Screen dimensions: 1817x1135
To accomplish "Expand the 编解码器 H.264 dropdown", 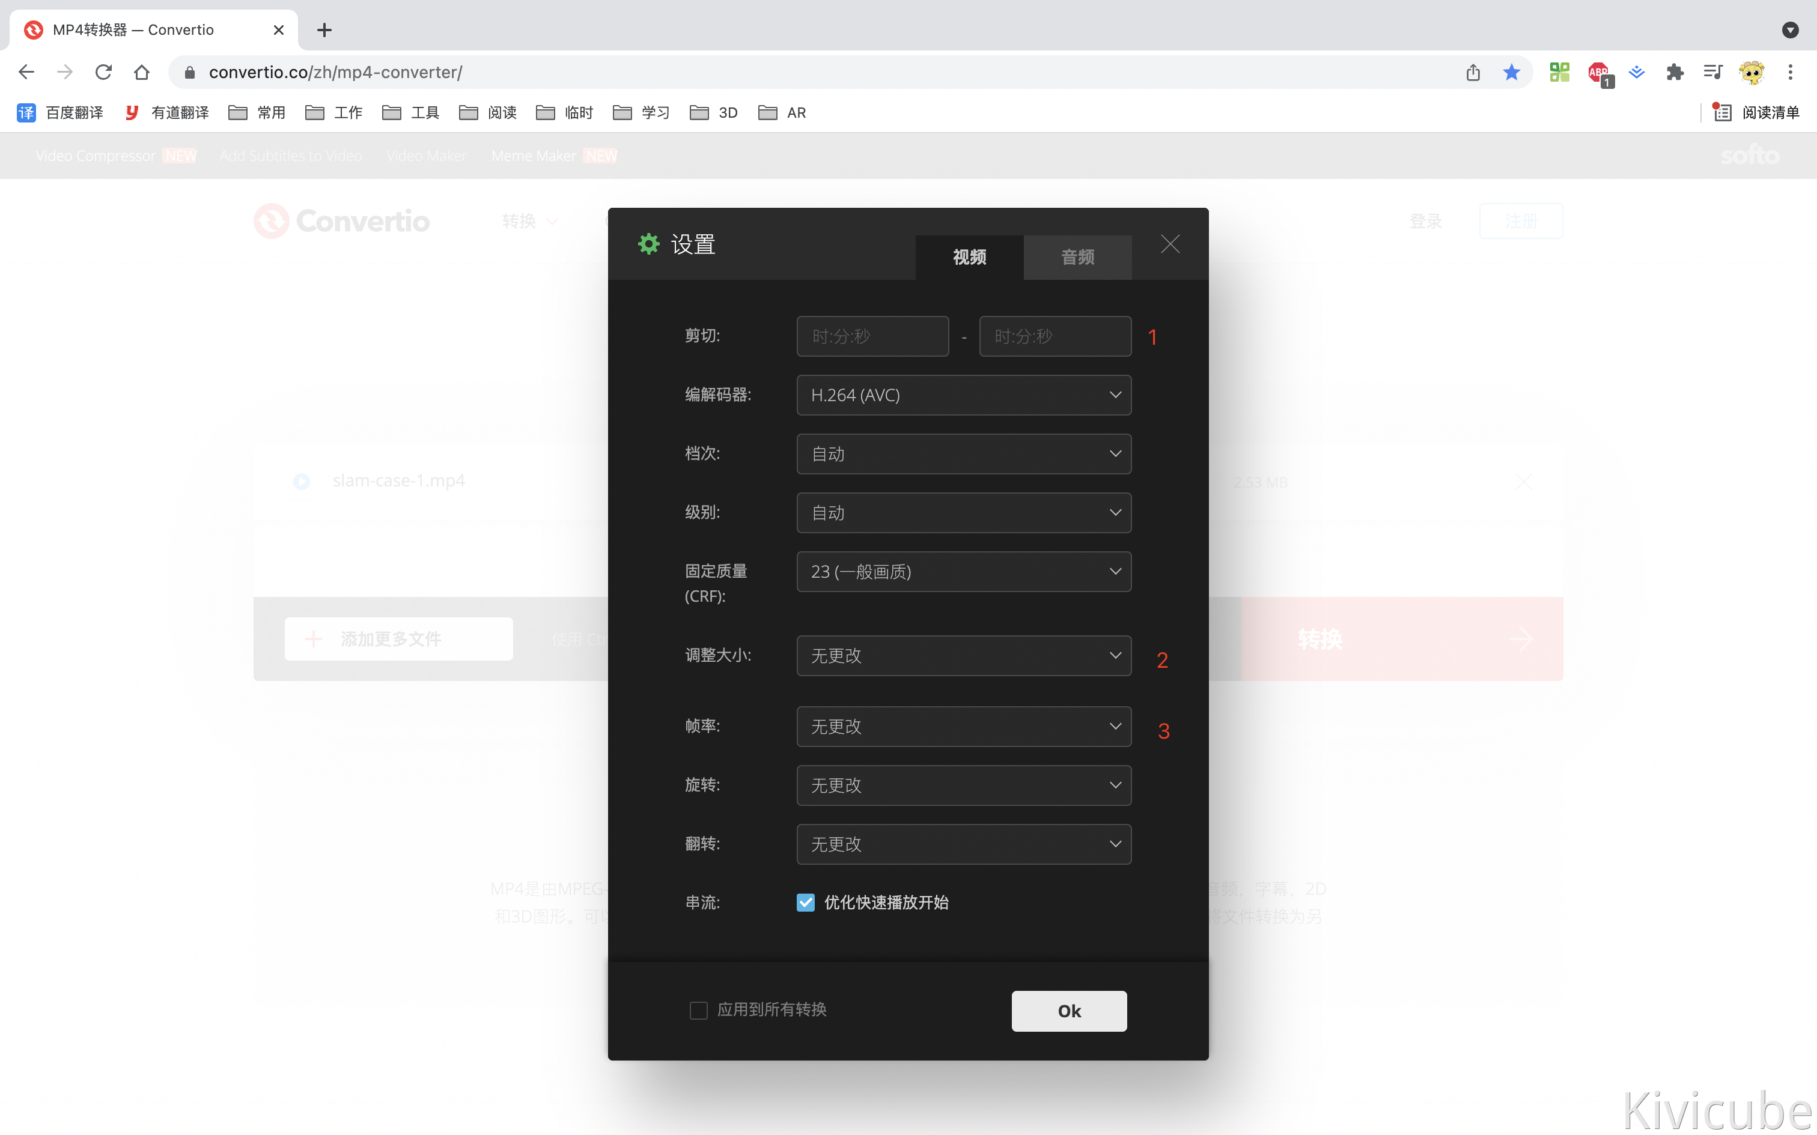I will [963, 395].
